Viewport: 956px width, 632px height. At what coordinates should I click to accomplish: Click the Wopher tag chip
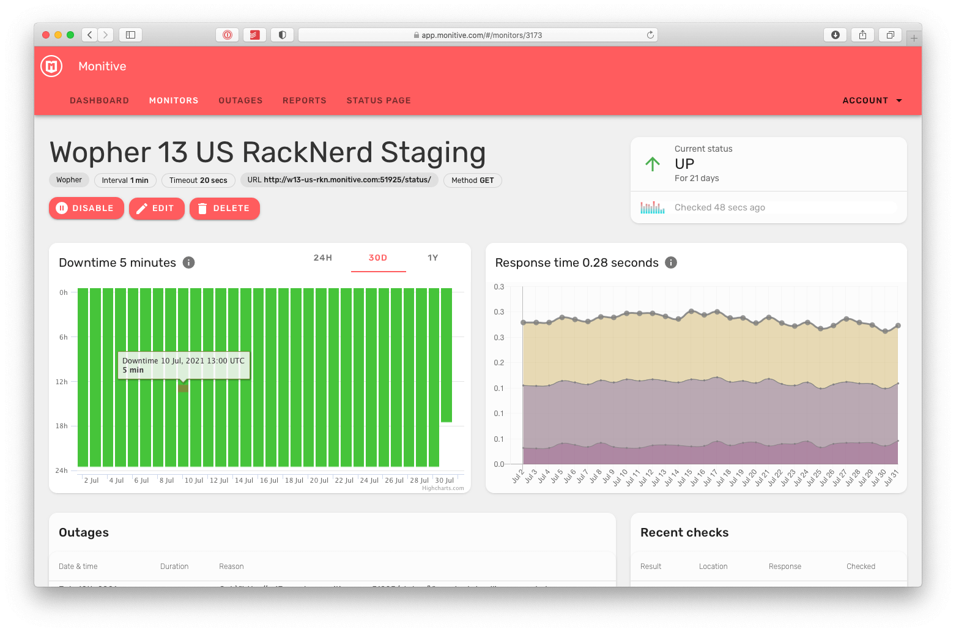[69, 180]
